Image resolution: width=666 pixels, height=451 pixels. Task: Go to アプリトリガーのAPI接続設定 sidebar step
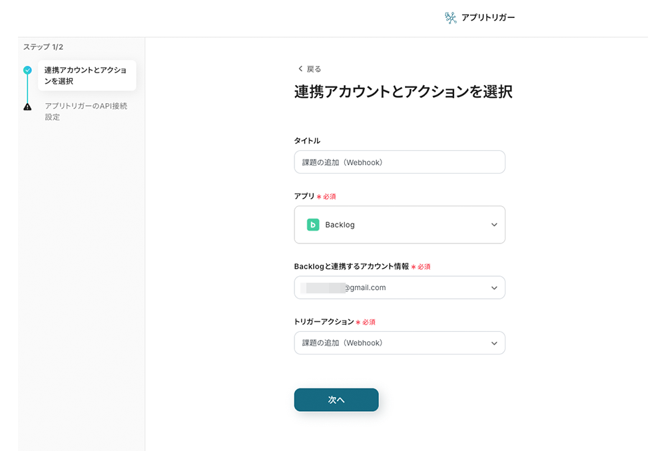click(85, 112)
